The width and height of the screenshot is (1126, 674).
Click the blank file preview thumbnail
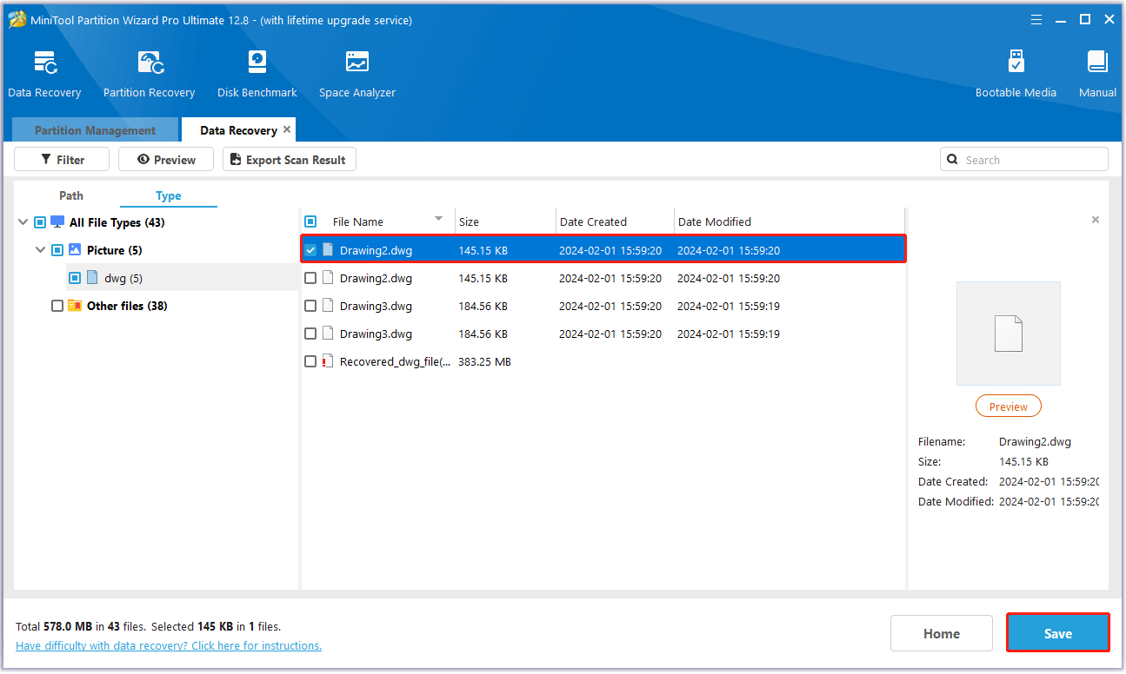(x=1009, y=333)
